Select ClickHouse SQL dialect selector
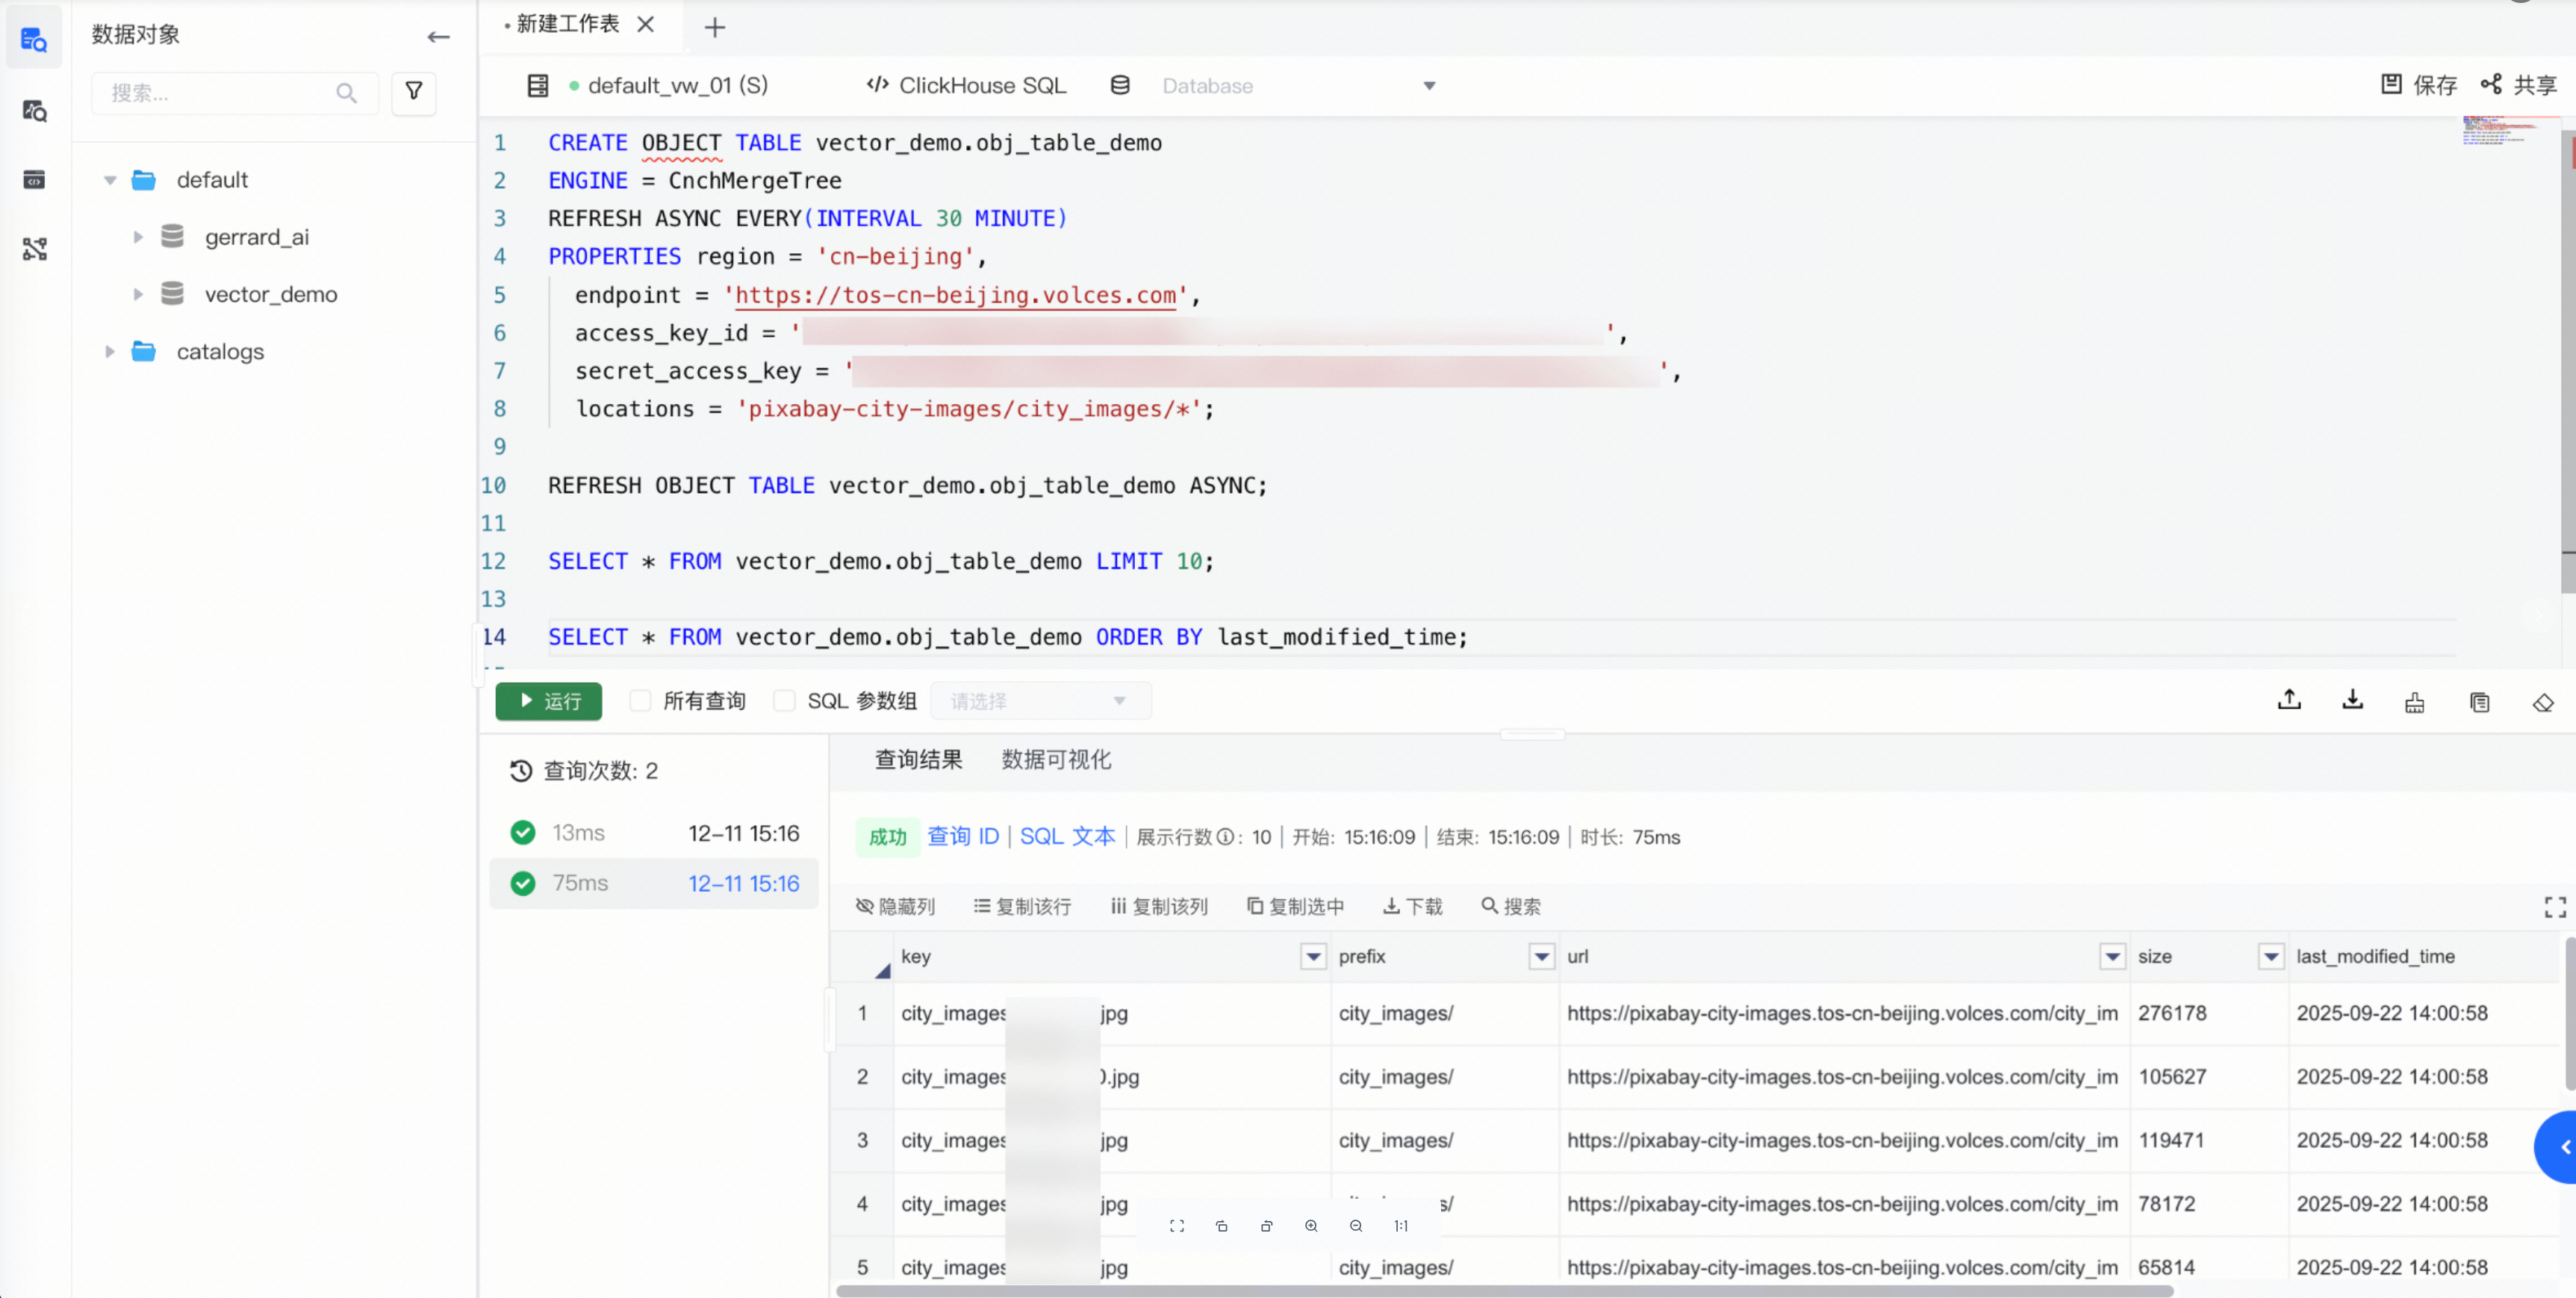Screen dimensions: 2576x1298 (x=966, y=86)
